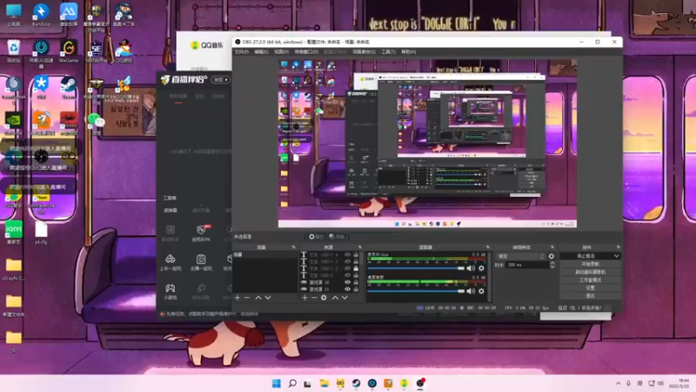Toggle the lock for 文本 (GDI+) 2 source

tap(356, 268)
